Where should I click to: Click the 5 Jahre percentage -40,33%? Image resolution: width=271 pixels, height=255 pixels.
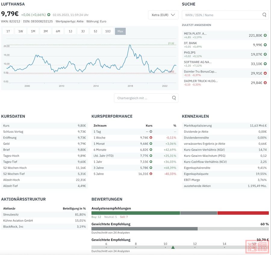point(170,174)
